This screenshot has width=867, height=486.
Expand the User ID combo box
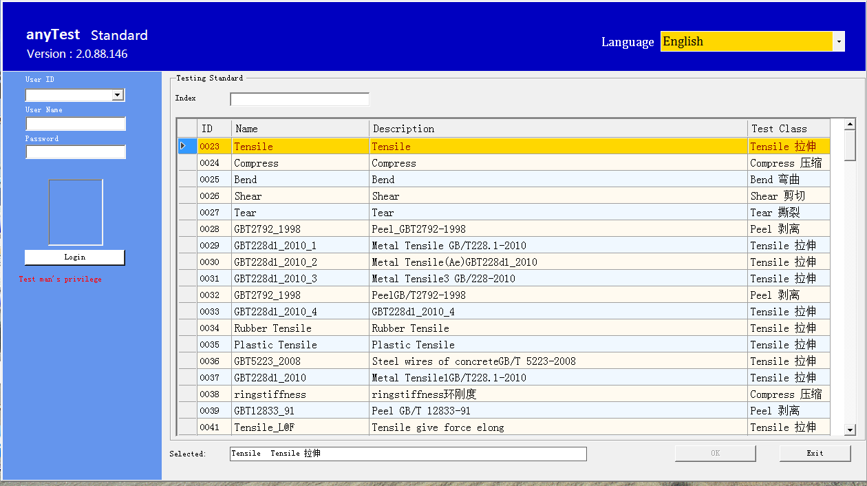pos(118,95)
